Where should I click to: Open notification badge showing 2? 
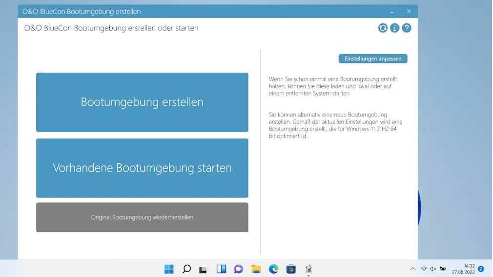(x=481, y=269)
